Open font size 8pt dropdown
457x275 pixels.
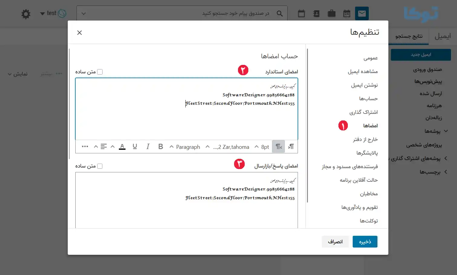click(262, 147)
